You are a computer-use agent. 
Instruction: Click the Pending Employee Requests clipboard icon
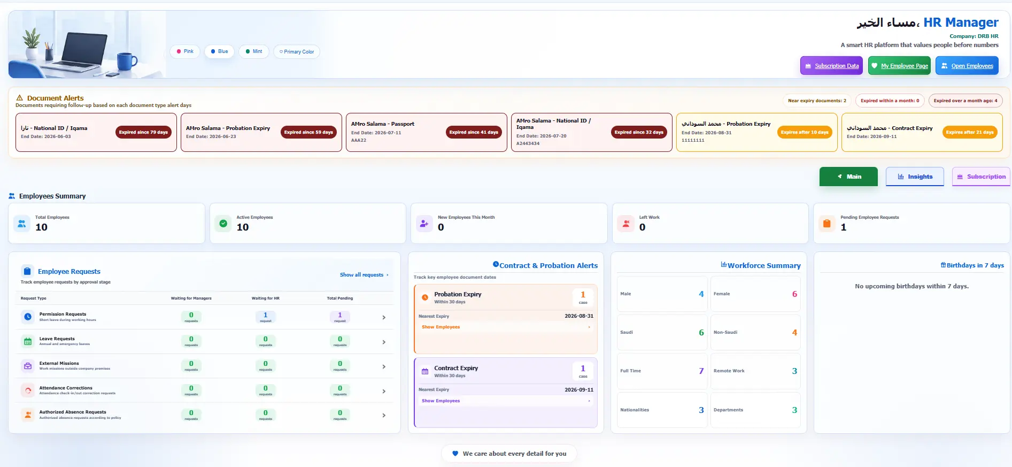(x=827, y=224)
